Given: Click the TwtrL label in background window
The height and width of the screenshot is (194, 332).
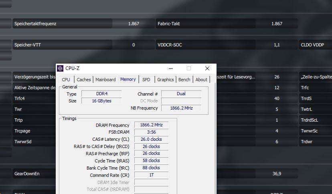Looking at the screenshot, I should pyautogui.click(x=306, y=109).
